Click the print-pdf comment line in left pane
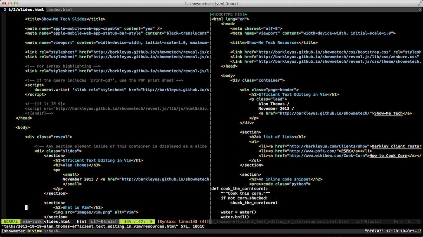The height and width of the screenshot is (237, 423). point(104,80)
